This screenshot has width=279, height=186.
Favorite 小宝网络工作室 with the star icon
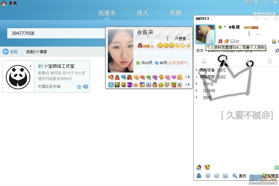tap(79, 87)
